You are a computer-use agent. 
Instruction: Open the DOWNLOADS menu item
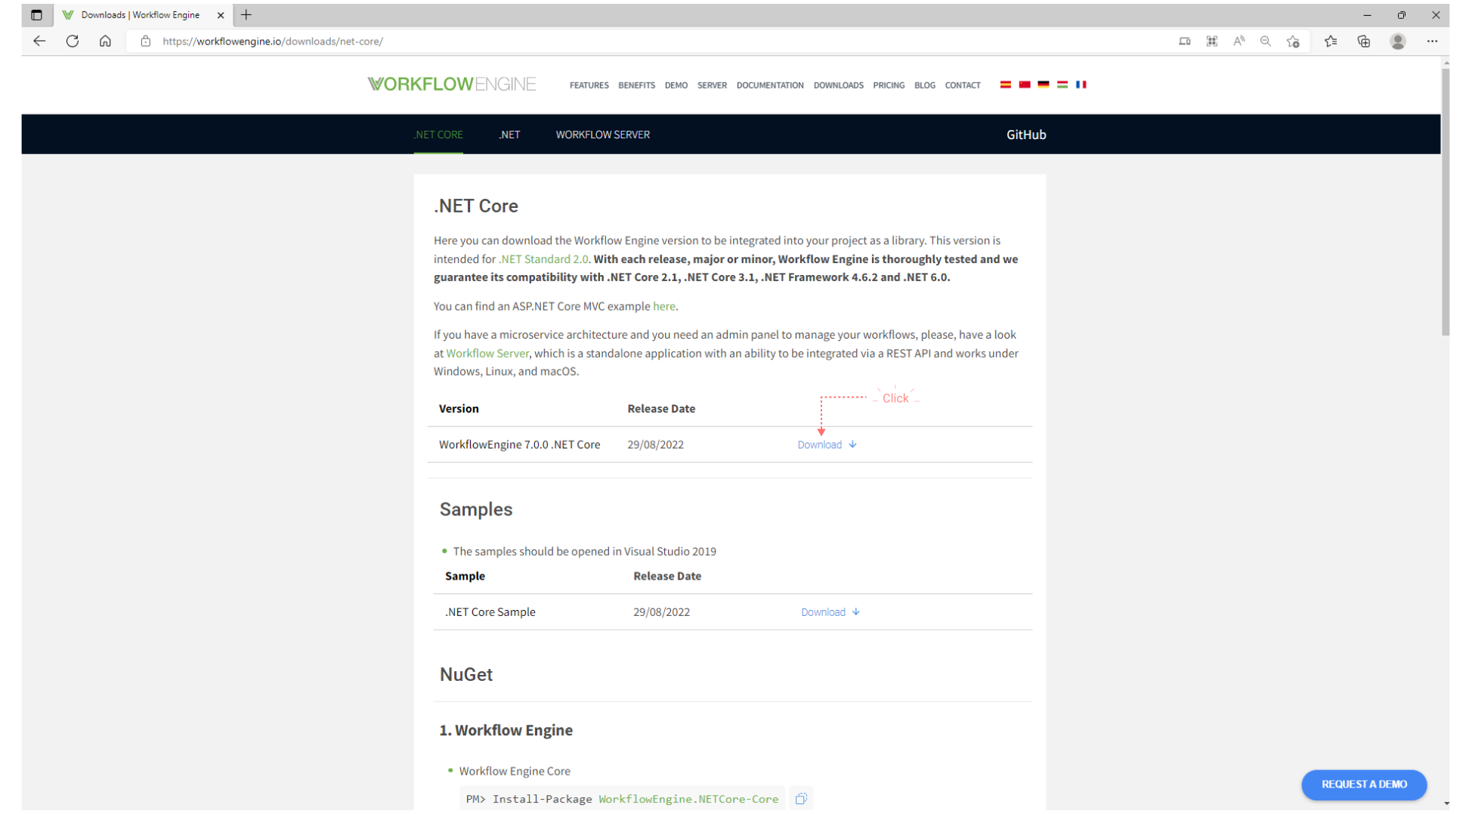[x=839, y=85]
